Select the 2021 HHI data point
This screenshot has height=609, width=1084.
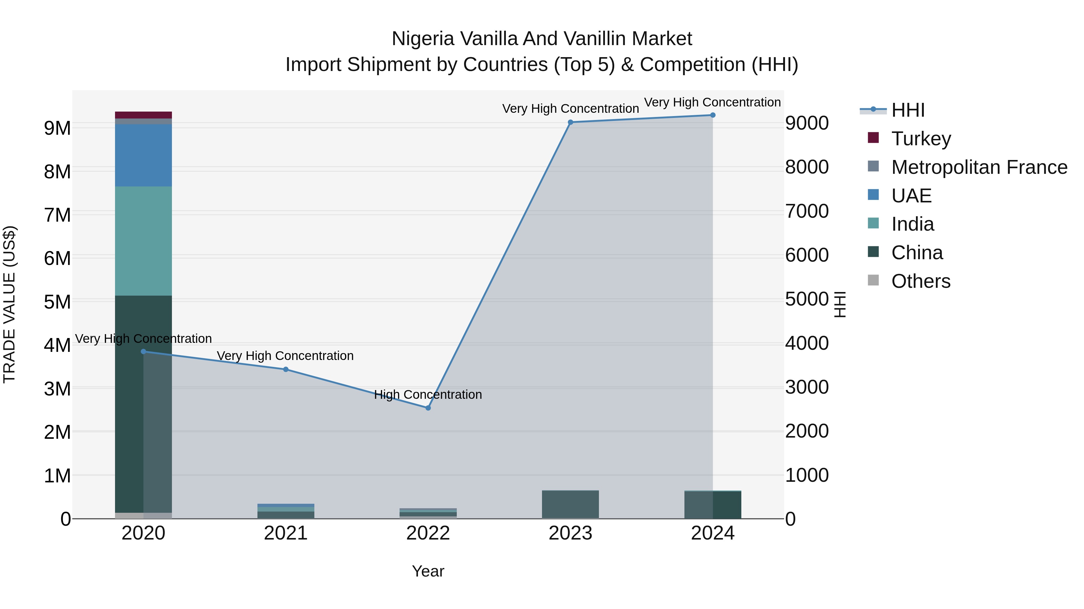click(286, 369)
